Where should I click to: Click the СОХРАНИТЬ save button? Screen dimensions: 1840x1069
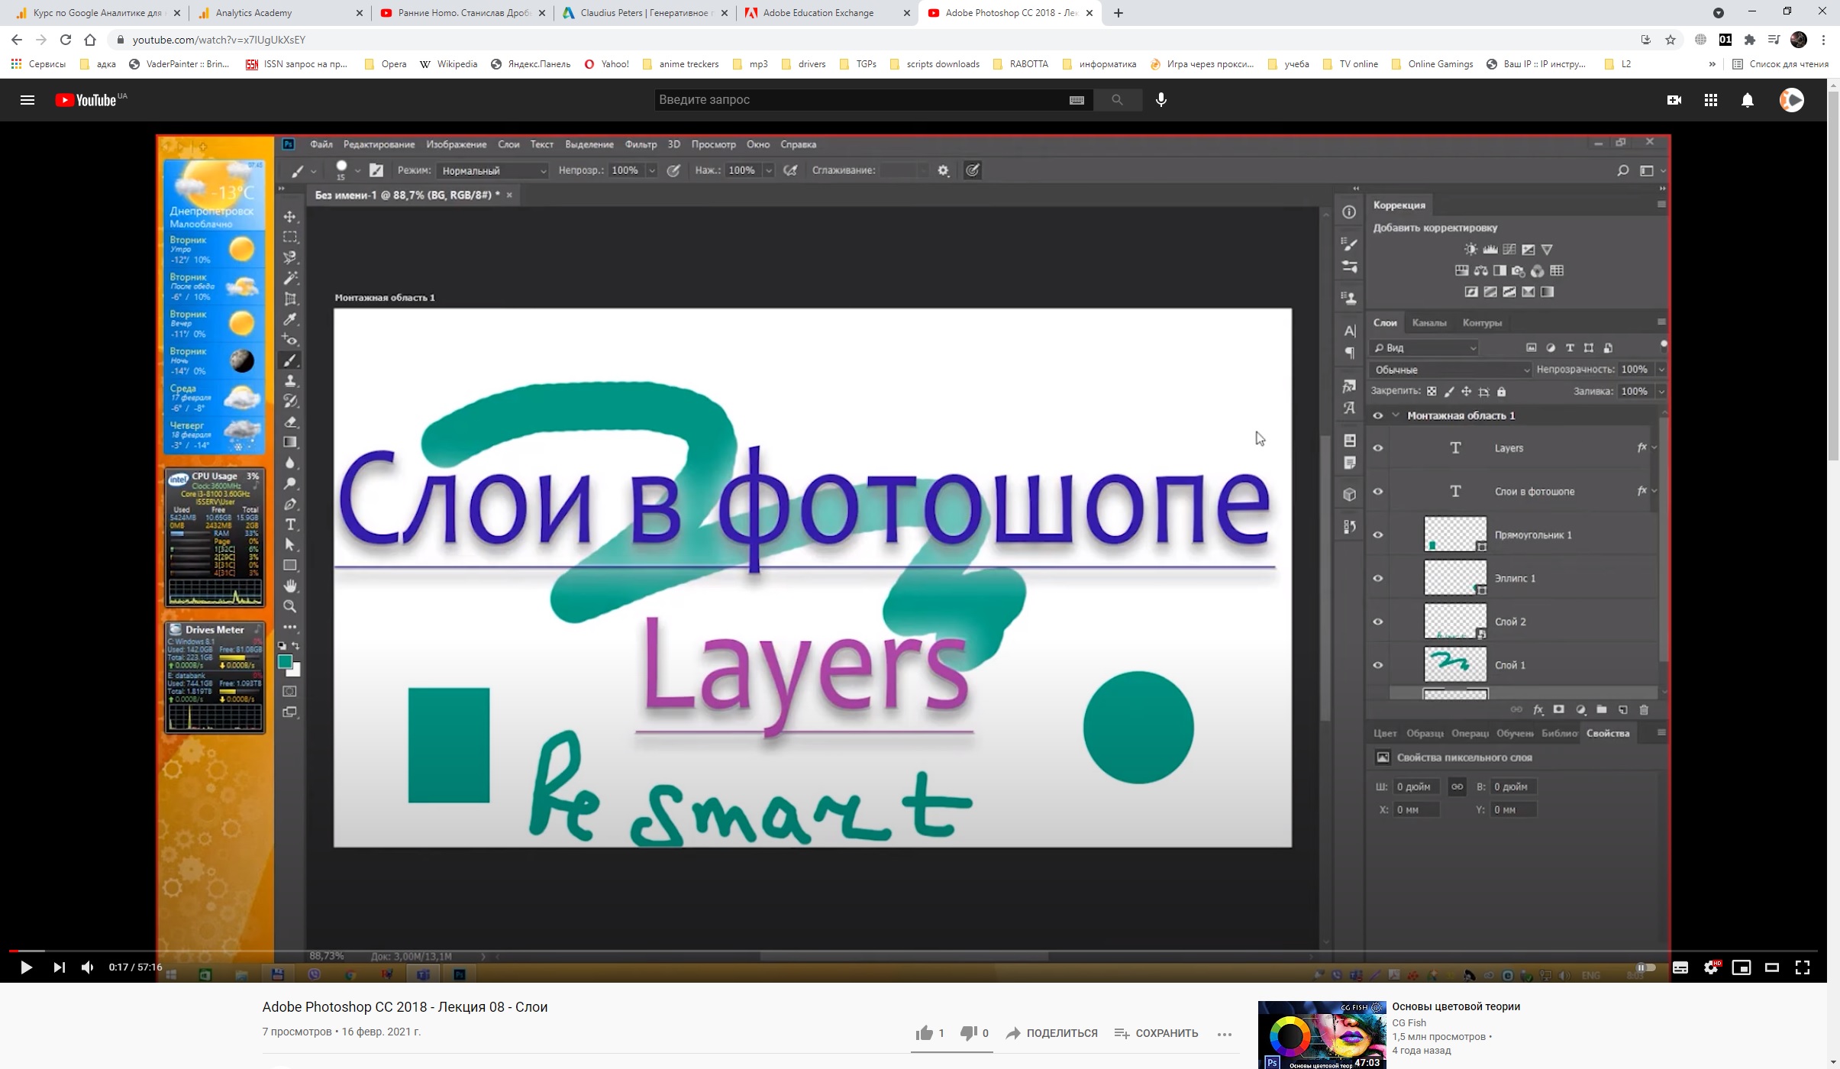[x=1156, y=1033]
